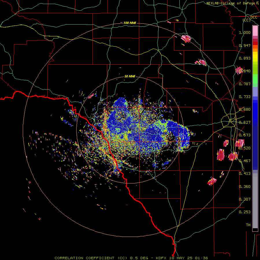260x260 pixels.
Task: Click the 50 NMI range ring label
Action: 130,77
